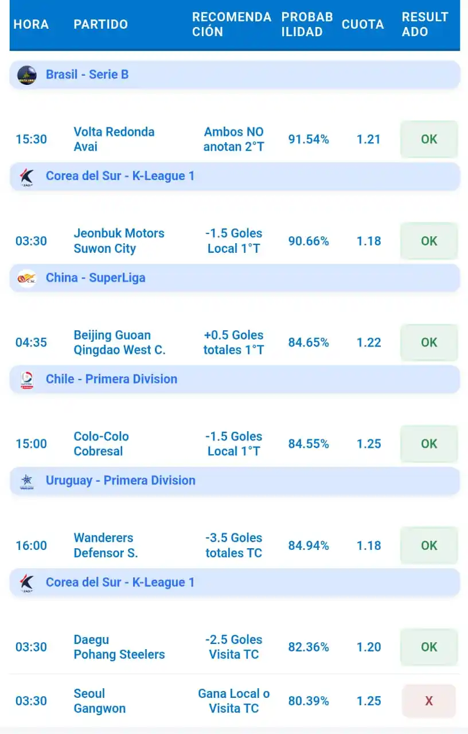Click the OK result for Volta Redonda
468x734 pixels.
[x=429, y=139]
